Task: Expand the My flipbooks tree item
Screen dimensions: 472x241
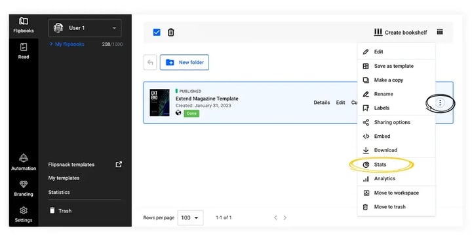Action: coord(67,44)
